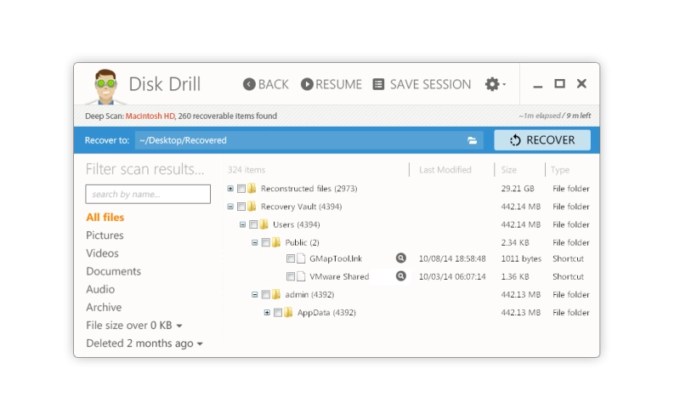Check the Users folder checkbox
Image resolution: width=680 pixels, height=397 pixels.
click(x=253, y=224)
